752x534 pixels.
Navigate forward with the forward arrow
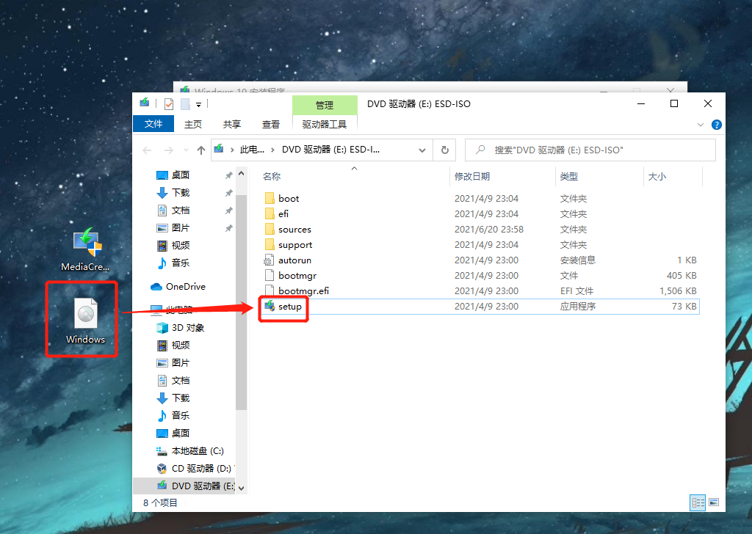[169, 150]
